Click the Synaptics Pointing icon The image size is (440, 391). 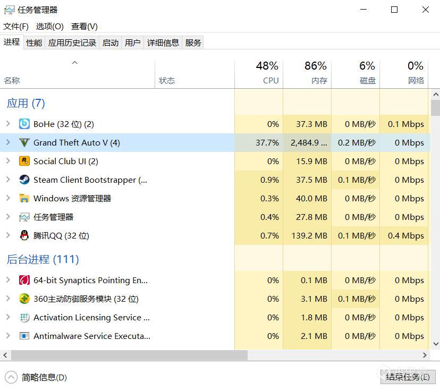tap(24, 280)
